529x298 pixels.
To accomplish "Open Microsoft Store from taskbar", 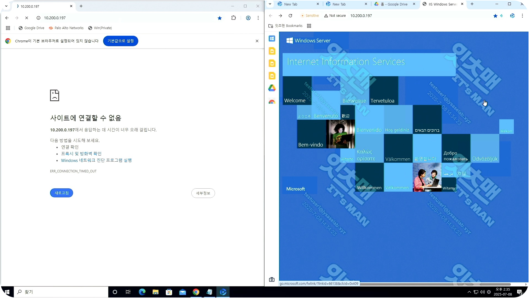I will click(169, 292).
